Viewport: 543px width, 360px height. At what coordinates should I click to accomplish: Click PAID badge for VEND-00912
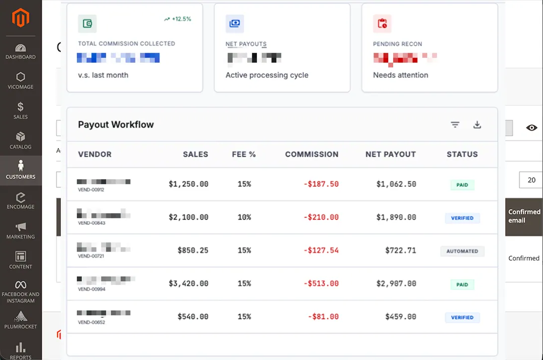tap(463, 185)
